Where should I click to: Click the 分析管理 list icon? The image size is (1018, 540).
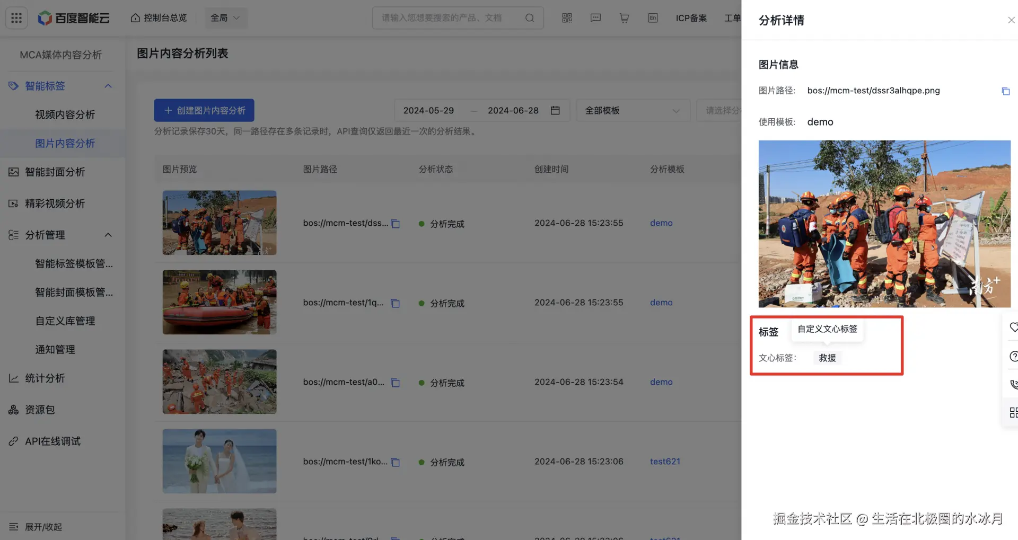[13, 235]
